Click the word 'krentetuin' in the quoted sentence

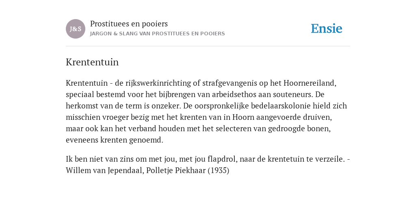pyautogui.click(x=286, y=159)
